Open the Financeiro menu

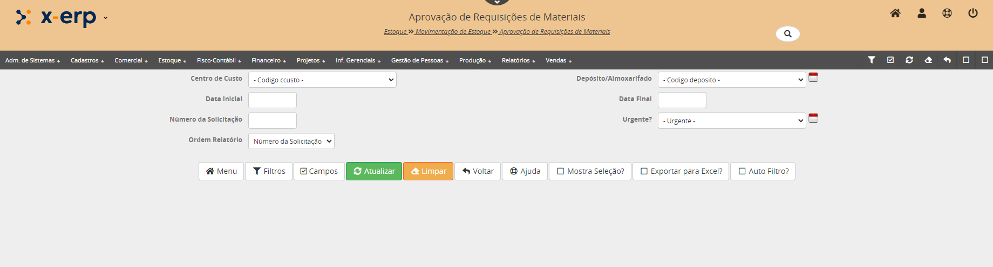pyautogui.click(x=268, y=60)
